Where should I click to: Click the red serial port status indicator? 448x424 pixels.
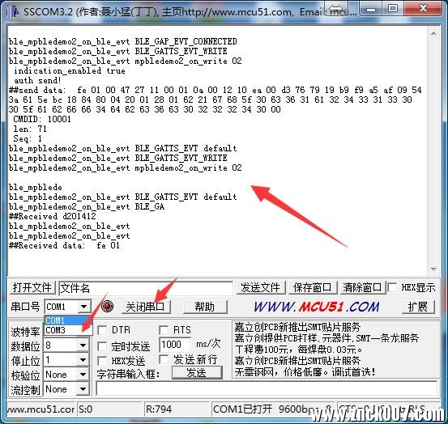click(107, 307)
